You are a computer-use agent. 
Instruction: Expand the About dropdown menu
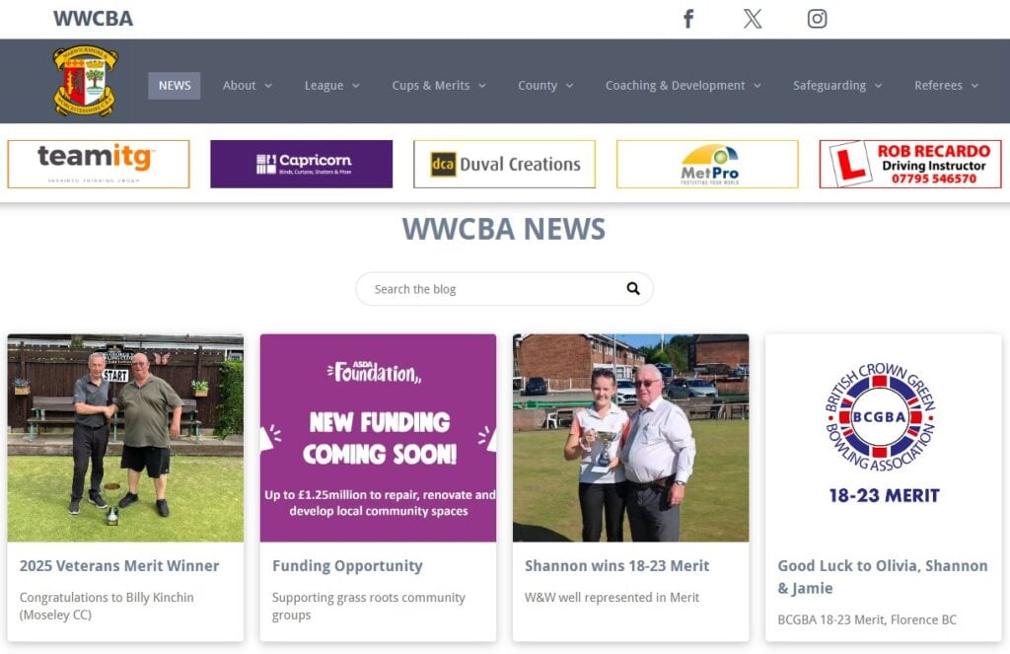247,85
